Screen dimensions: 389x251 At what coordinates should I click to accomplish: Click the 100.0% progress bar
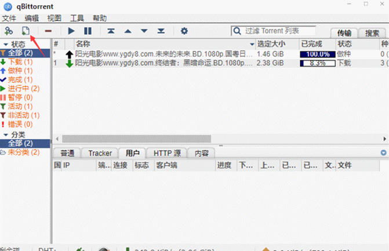click(318, 54)
